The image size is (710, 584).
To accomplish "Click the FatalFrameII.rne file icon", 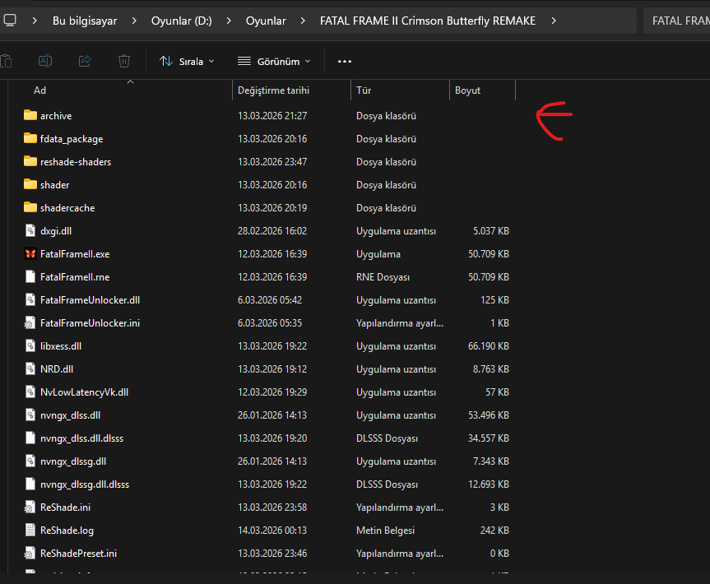I will click(x=30, y=276).
